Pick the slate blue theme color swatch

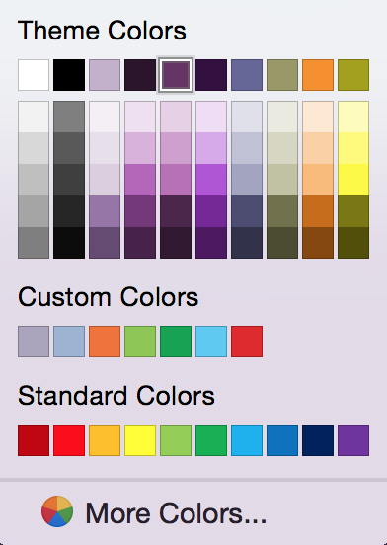pos(247,75)
